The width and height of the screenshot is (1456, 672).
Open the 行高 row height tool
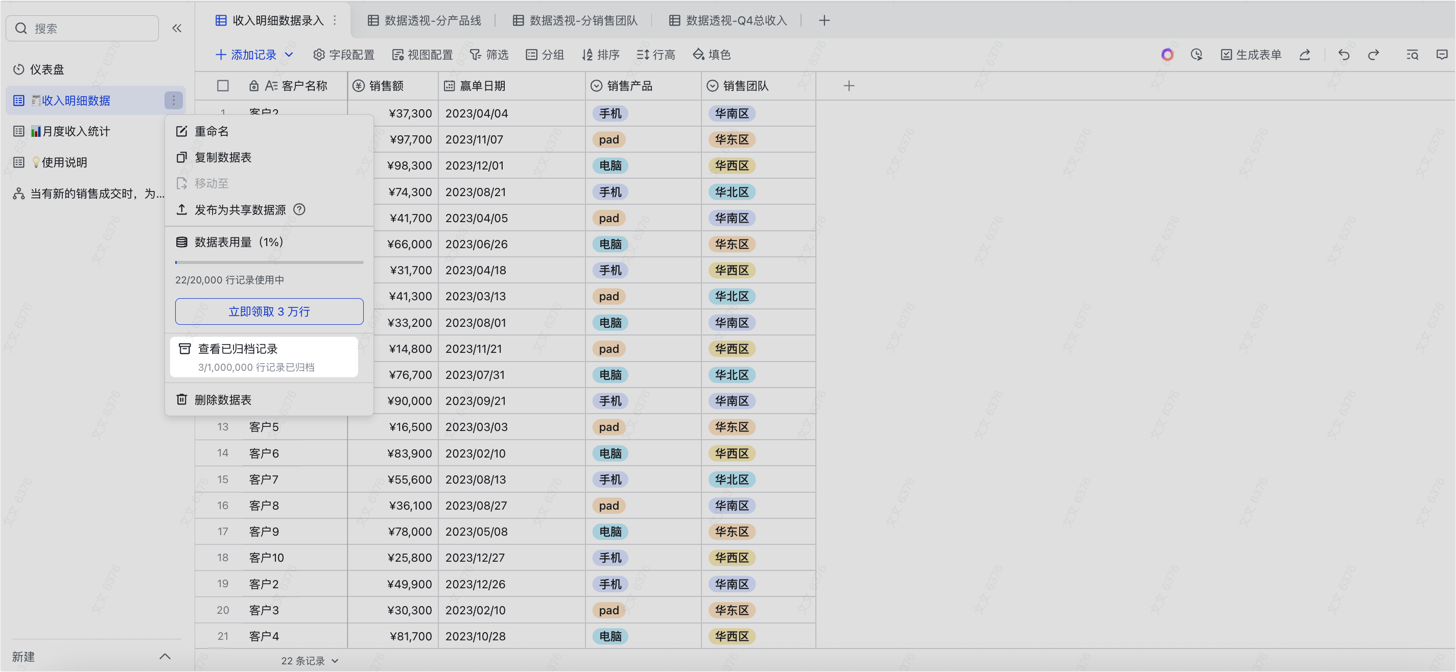(655, 55)
